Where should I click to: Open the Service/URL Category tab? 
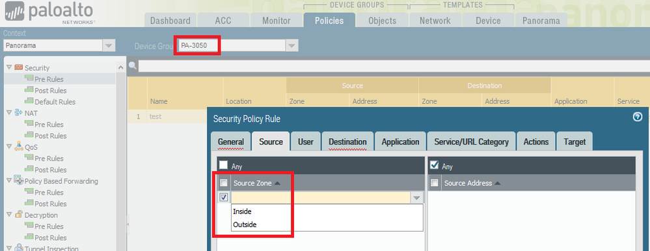[x=471, y=141]
